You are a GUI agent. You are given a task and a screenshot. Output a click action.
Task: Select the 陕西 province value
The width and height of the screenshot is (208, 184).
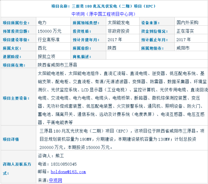coord(112,48)
